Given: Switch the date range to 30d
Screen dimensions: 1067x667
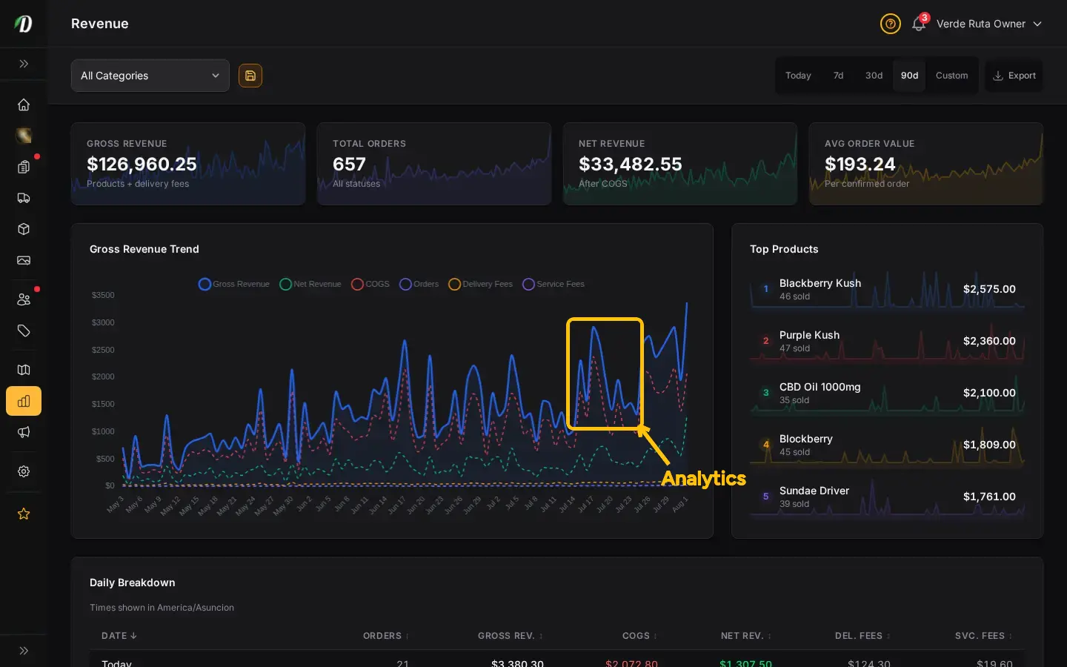Looking at the screenshot, I should pos(874,76).
